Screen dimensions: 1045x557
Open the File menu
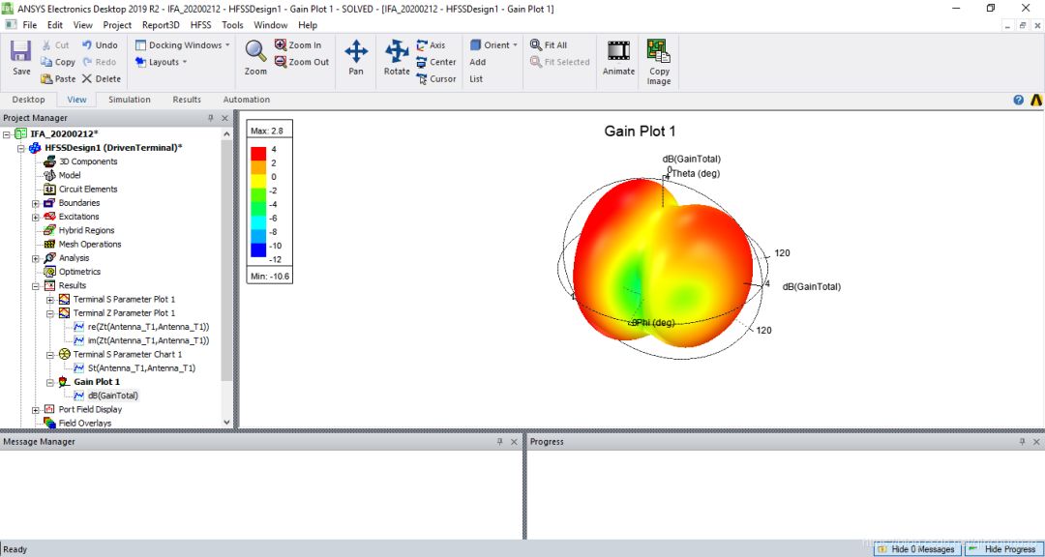tap(29, 25)
